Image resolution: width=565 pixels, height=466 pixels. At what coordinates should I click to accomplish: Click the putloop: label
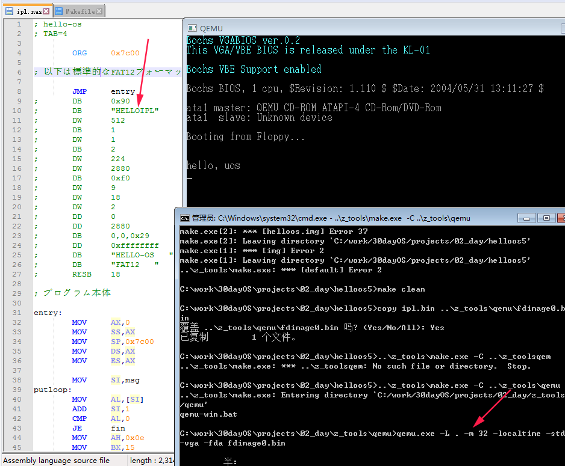(52, 390)
